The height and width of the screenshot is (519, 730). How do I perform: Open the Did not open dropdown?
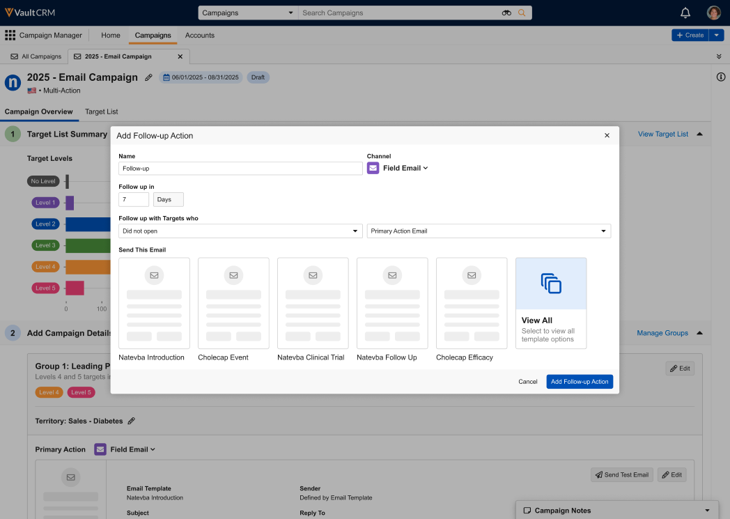pos(240,231)
